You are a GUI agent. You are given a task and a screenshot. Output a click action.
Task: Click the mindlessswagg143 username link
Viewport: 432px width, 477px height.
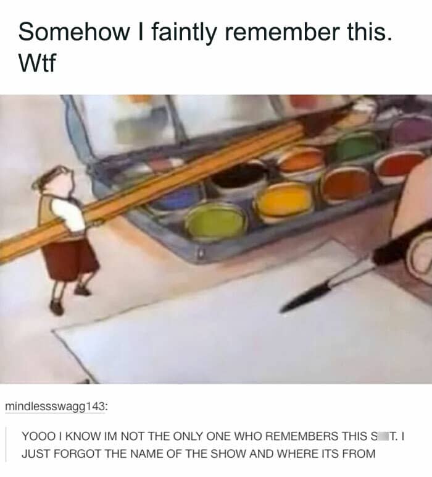click(x=56, y=407)
